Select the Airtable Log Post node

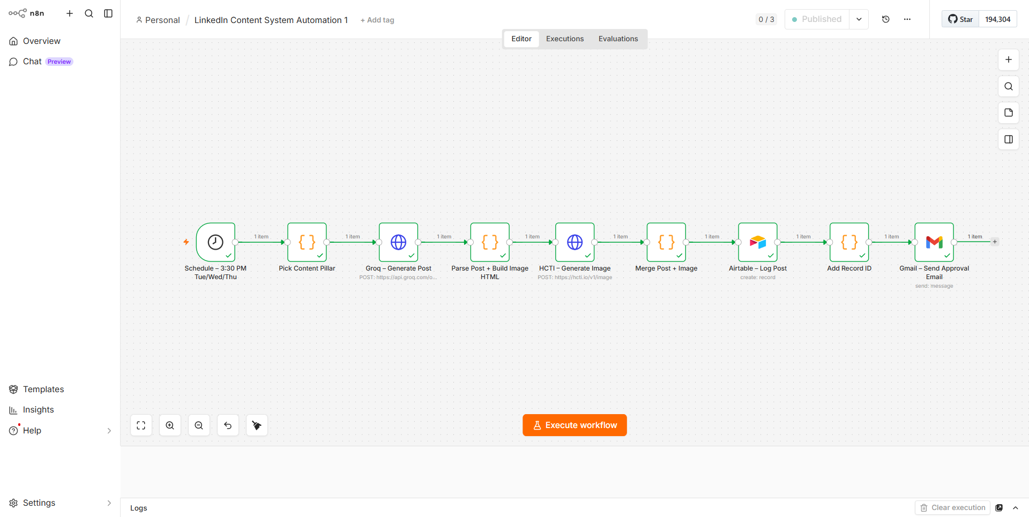pyautogui.click(x=758, y=242)
